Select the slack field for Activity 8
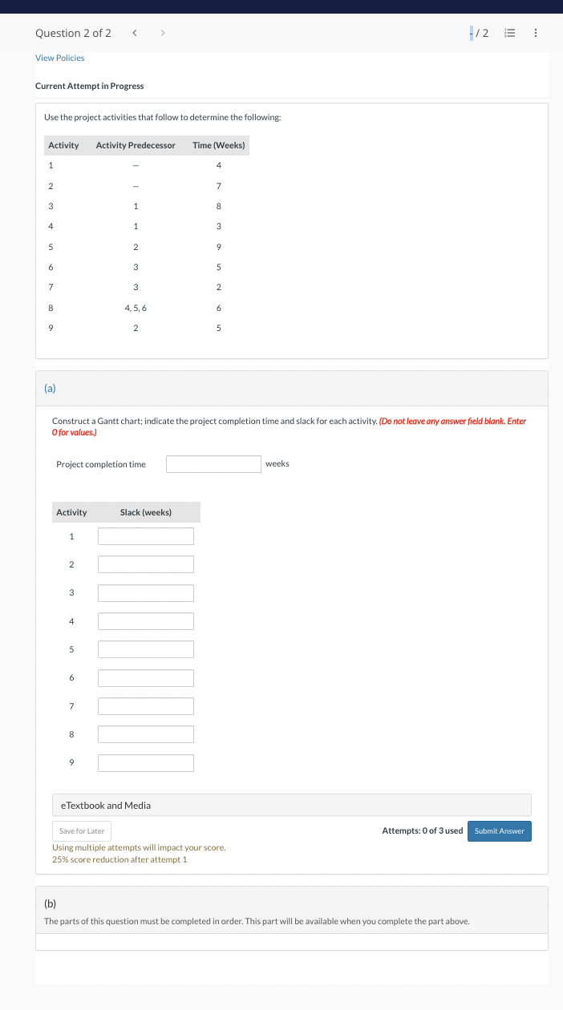The width and height of the screenshot is (563, 1010). point(145,733)
